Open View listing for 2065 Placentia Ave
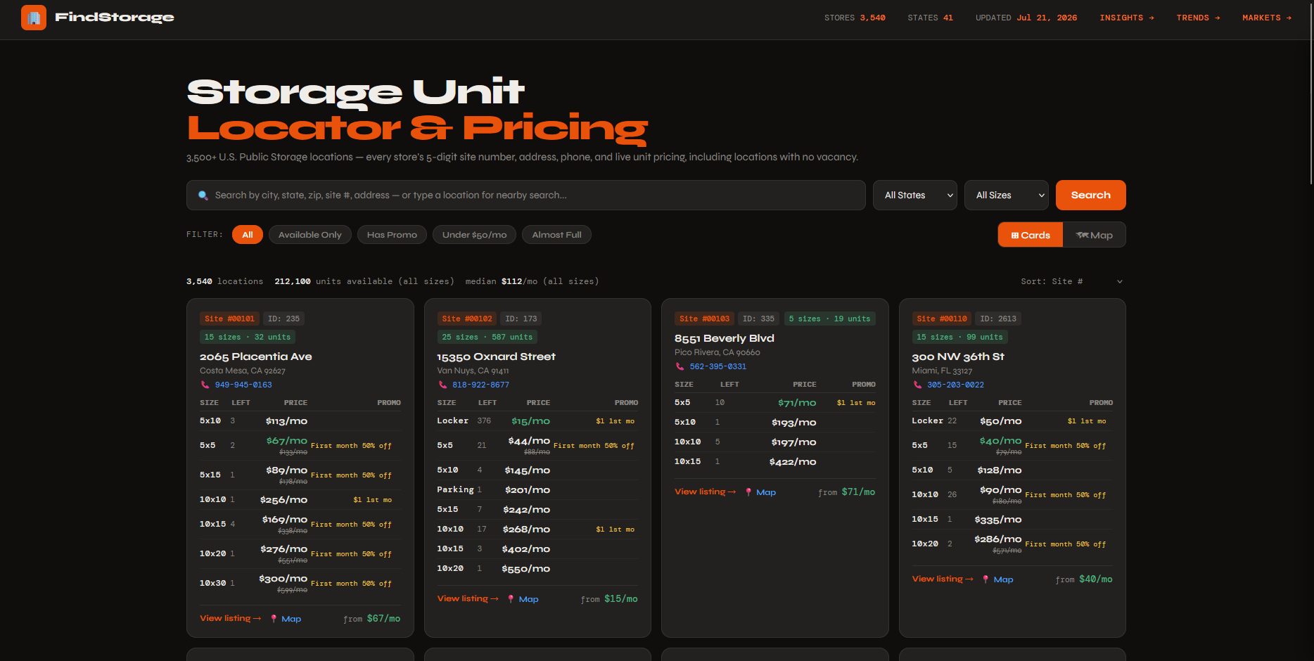This screenshot has height=661, width=1314. click(231, 618)
